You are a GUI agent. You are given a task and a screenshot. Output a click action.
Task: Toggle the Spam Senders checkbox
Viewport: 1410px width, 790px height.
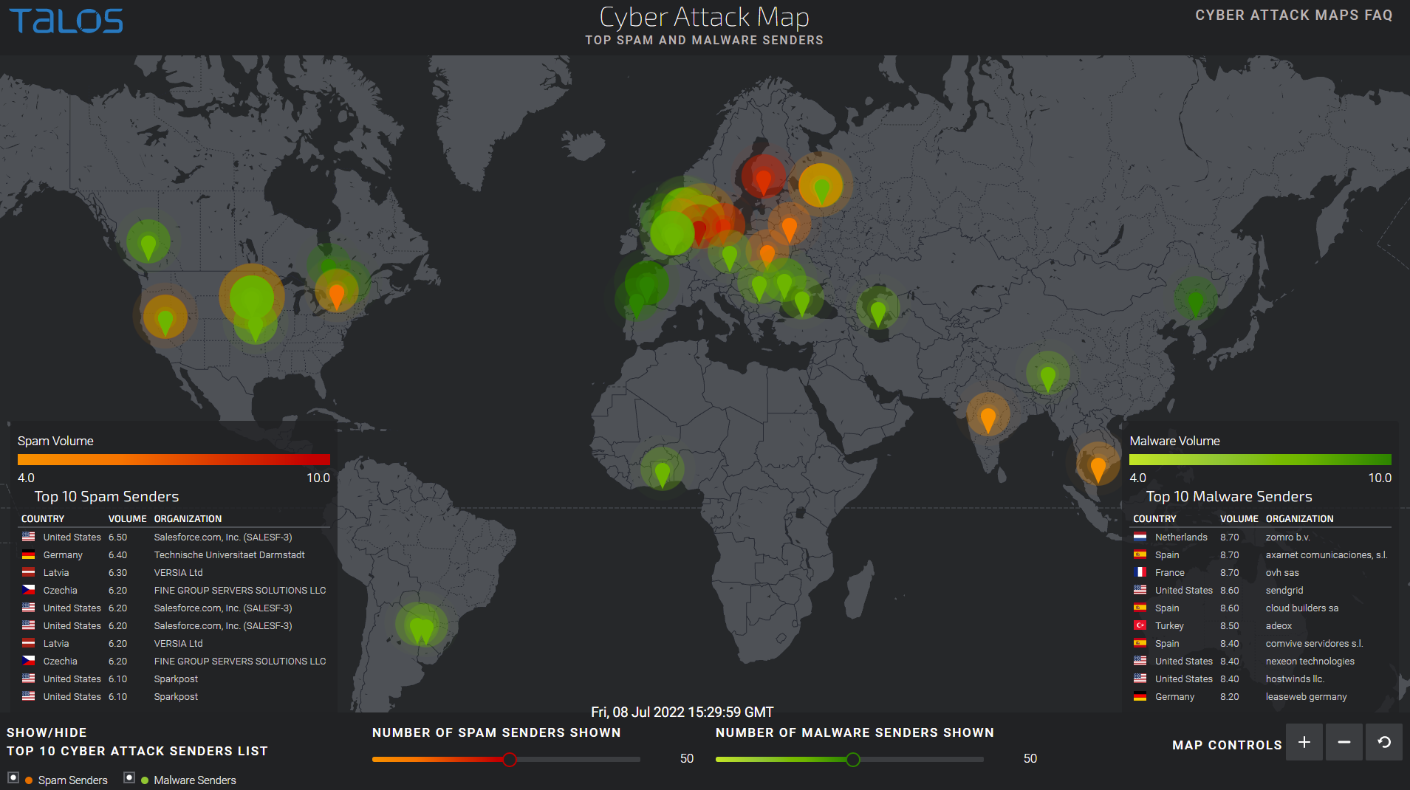point(13,777)
